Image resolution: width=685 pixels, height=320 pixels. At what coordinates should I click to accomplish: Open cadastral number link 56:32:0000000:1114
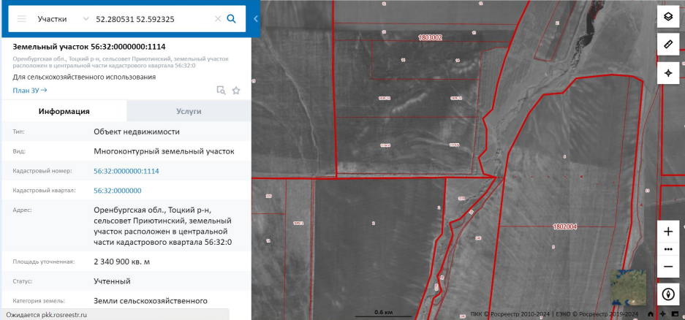pyautogui.click(x=126, y=171)
